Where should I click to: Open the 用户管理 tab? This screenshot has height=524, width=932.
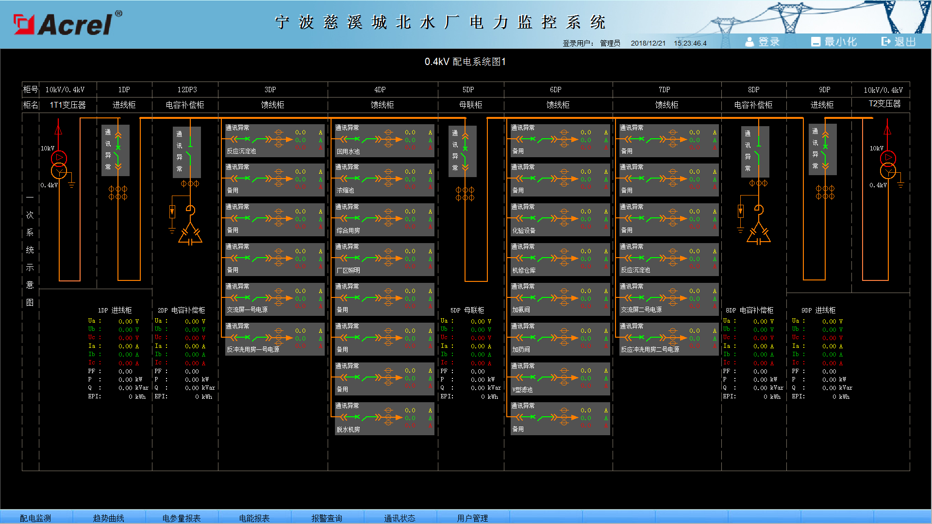pyautogui.click(x=472, y=518)
